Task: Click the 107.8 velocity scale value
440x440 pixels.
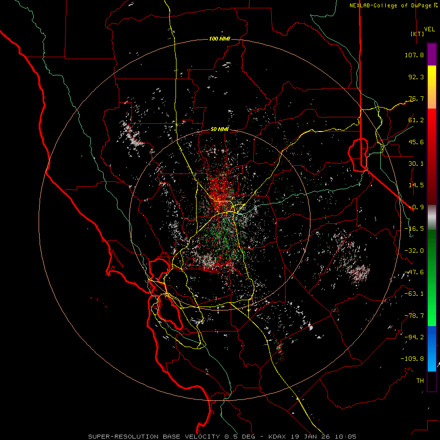Action: pos(414,55)
